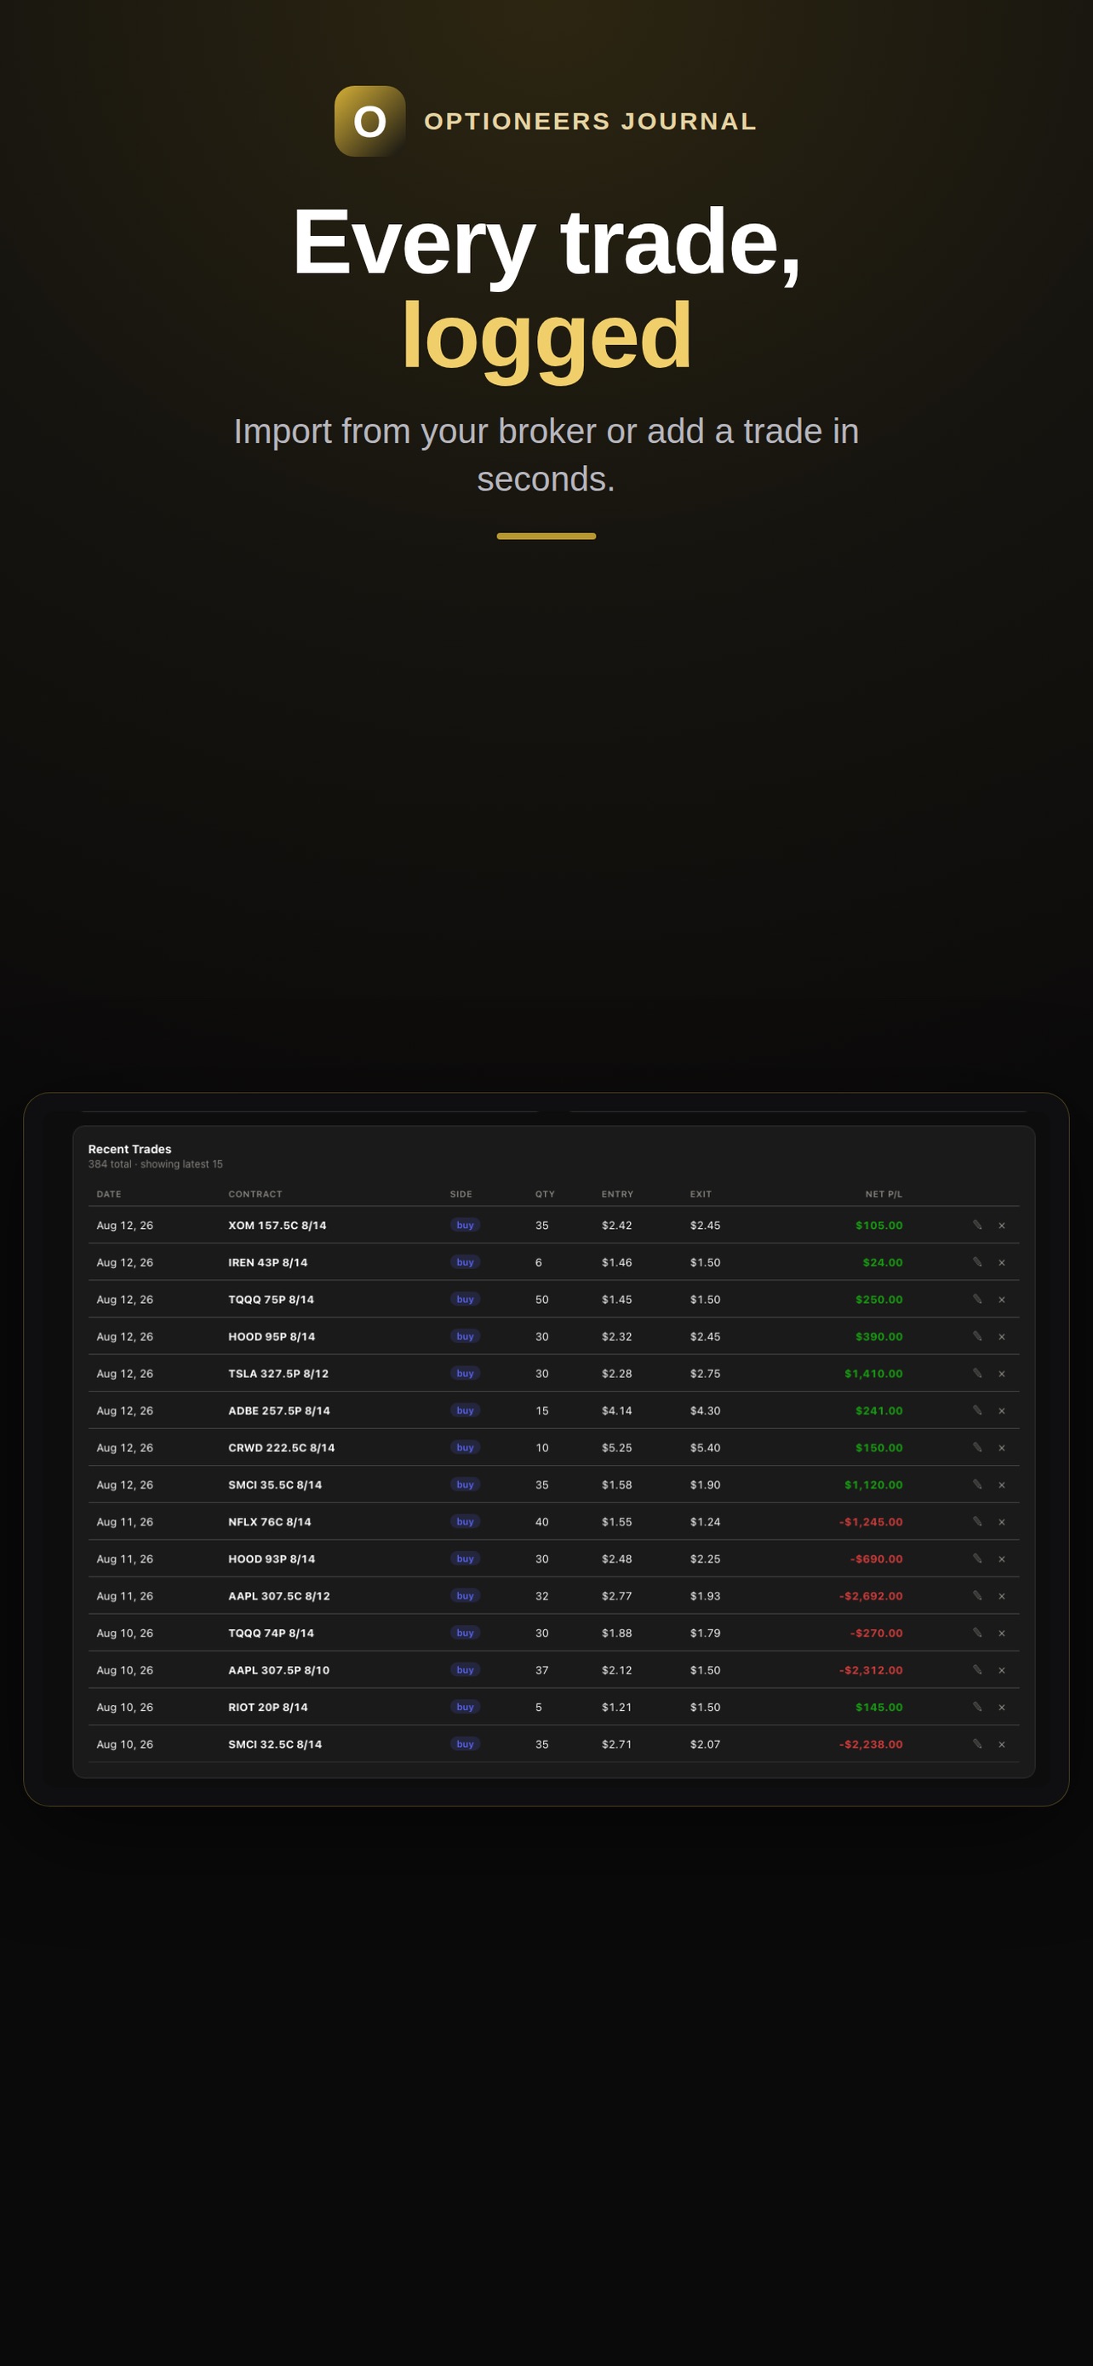Edit the RIOT 20P 8/14 trade
This screenshot has height=2366, width=1093.
(x=977, y=1708)
